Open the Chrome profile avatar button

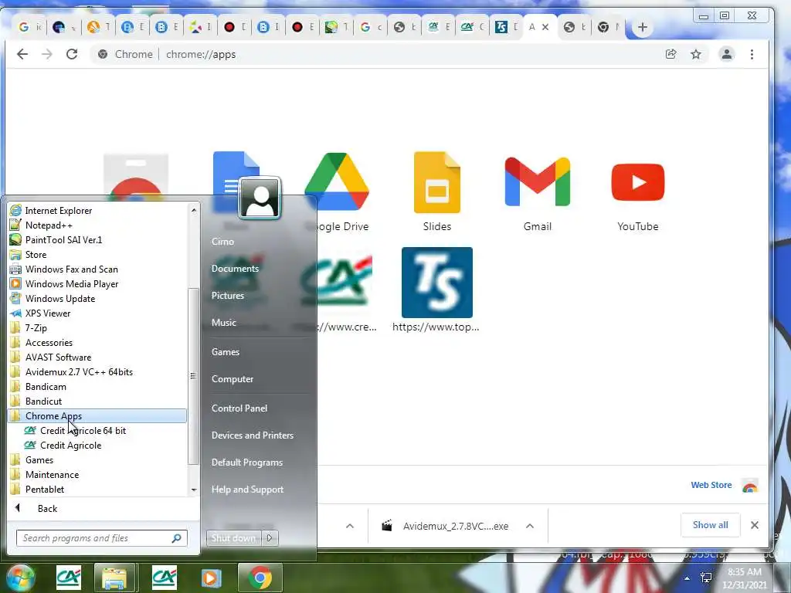726,54
